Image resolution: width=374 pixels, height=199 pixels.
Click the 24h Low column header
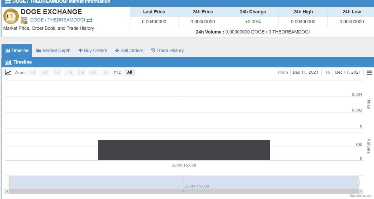click(352, 12)
